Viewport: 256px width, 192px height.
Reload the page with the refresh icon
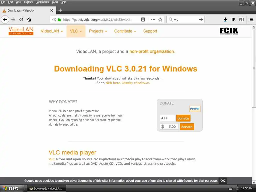point(21,19)
